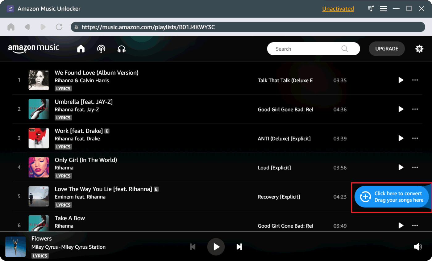Open LYRICS badge for Umbrella

pyautogui.click(x=63, y=118)
